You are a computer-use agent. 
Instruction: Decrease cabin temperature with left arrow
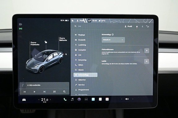coord(39,100)
